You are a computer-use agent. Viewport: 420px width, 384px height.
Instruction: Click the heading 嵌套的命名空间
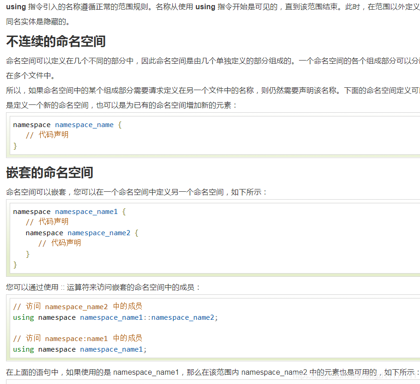(x=49, y=172)
